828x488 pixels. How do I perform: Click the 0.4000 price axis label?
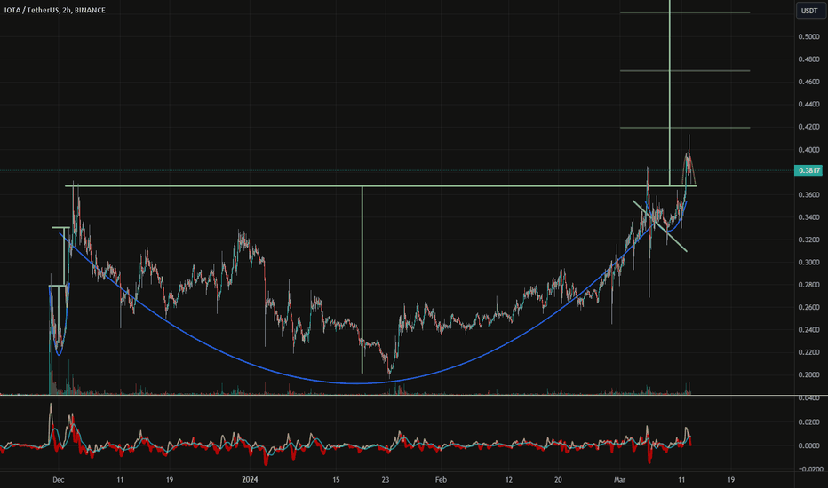[x=809, y=150]
